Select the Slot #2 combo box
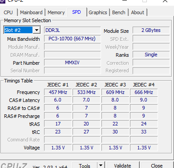This screenshot has width=174, height=168. (x=22, y=30)
